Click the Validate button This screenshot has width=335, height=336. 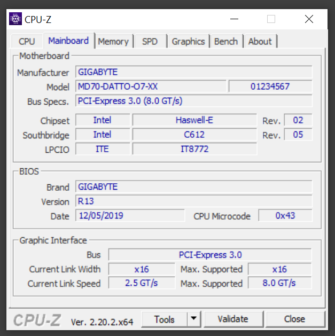(x=233, y=319)
